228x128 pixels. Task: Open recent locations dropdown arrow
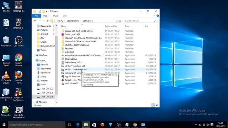pos(43,21)
